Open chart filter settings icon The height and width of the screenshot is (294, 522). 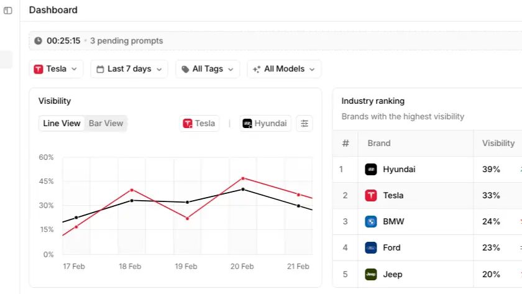(x=304, y=124)
